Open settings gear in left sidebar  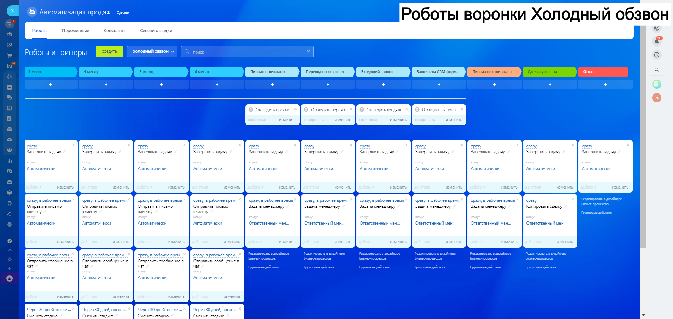9,259
